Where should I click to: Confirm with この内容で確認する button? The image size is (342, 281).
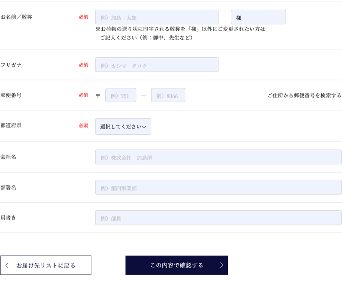tap(177, 265)
